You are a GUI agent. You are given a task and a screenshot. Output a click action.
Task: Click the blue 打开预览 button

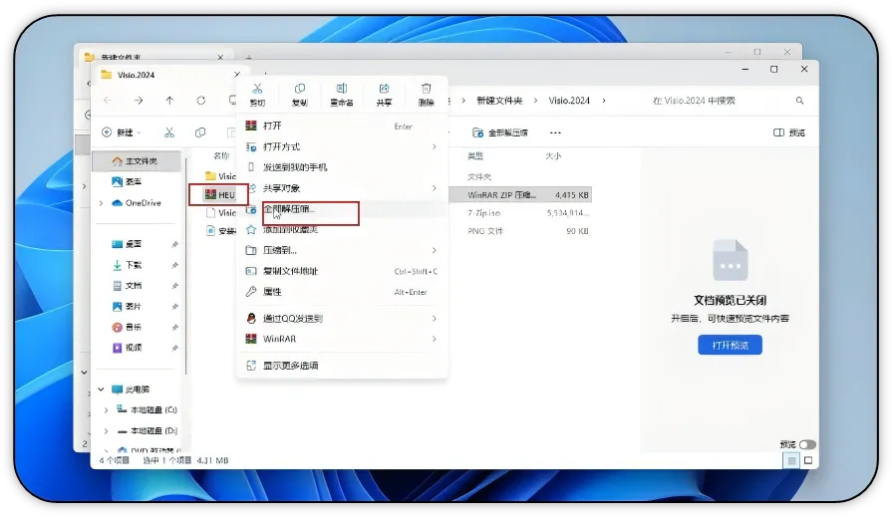pos(730,346)
